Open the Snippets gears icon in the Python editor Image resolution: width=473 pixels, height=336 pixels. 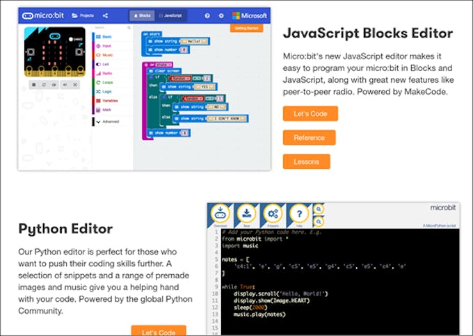coord(273,215)
